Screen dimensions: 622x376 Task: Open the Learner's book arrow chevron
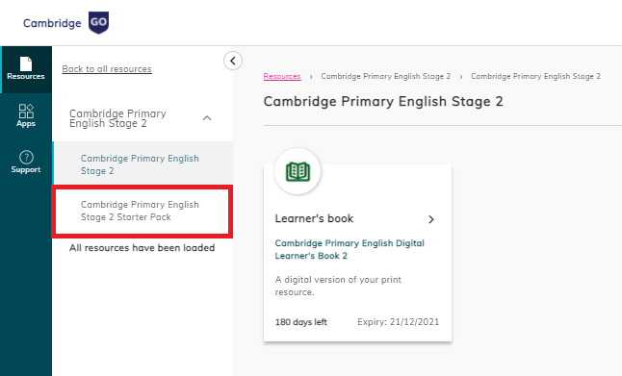(x=431, y=219)
